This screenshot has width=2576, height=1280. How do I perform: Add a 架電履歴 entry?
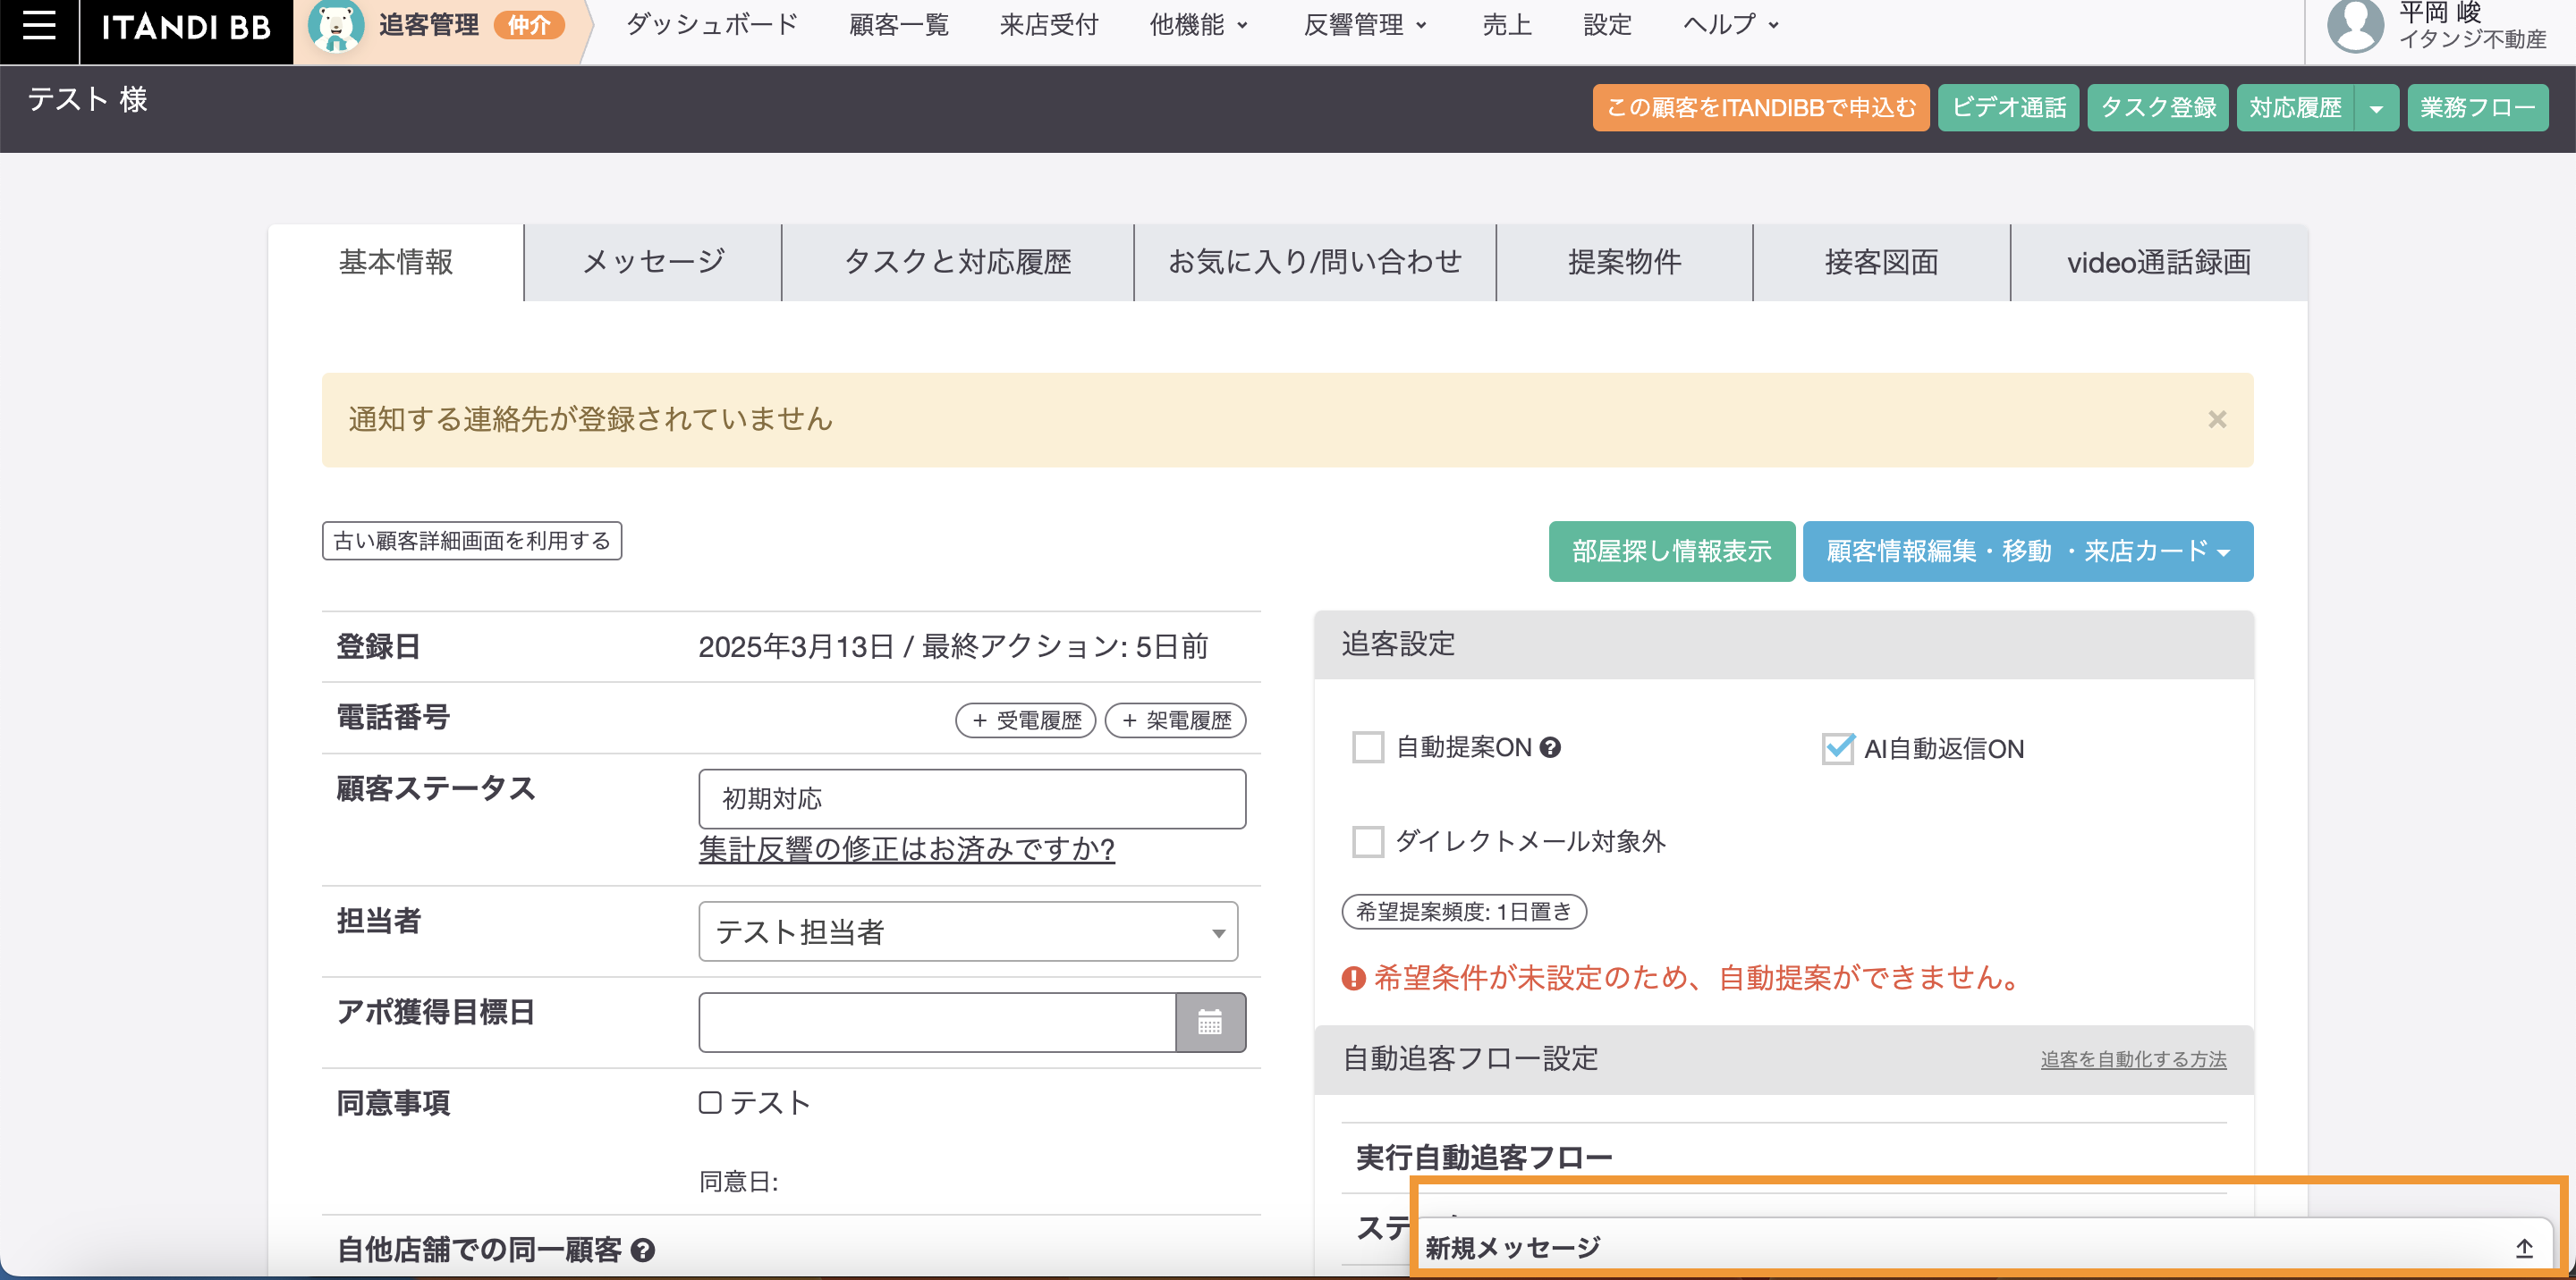click(x=1175, y=720)
